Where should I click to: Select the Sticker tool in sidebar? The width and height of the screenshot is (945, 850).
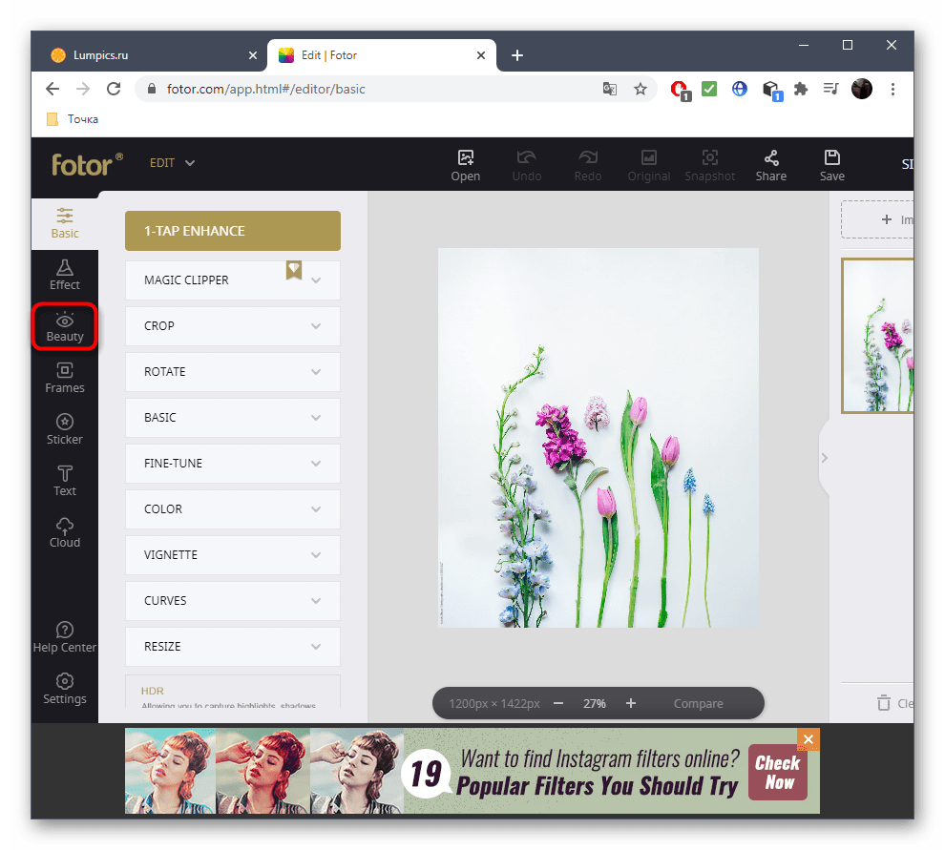65,429
